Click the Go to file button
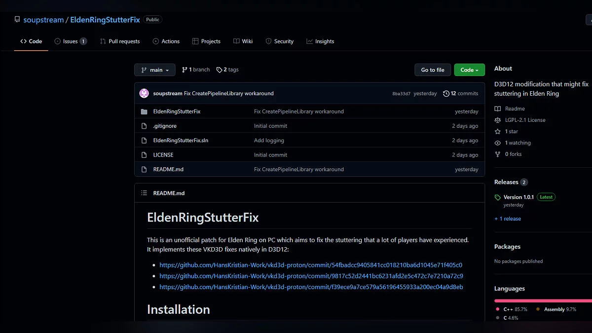Image resolution: width=592 pixels, height=333 pixels. coord(433,70)
